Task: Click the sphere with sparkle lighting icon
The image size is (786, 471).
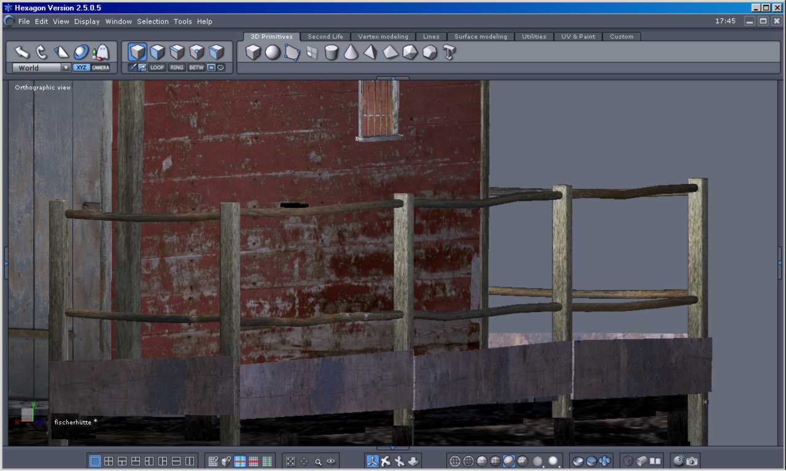Action: coord(679,461)
